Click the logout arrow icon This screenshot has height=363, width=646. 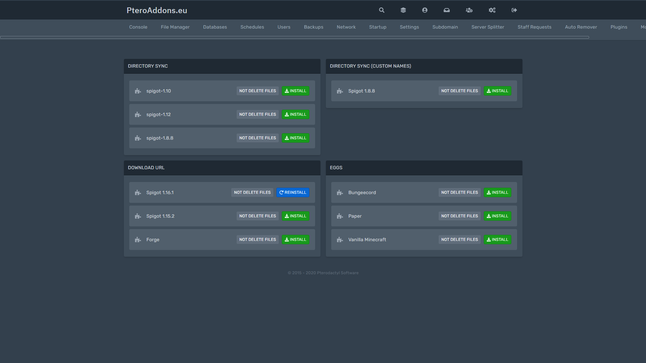click(x=514, y=10)
